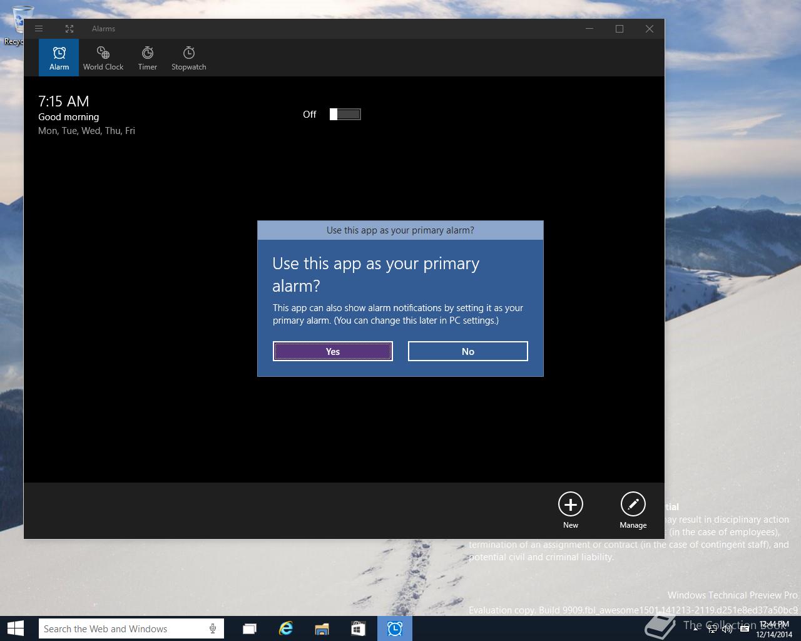
Task: Open the Store from taskbar
Action: click(x=358, y=628)
